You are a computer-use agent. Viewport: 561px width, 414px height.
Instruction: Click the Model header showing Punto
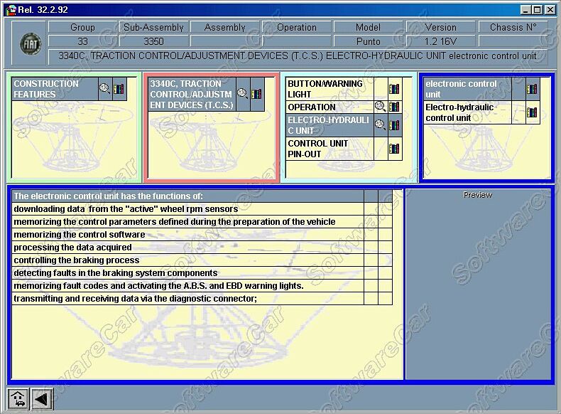[368, 41]
